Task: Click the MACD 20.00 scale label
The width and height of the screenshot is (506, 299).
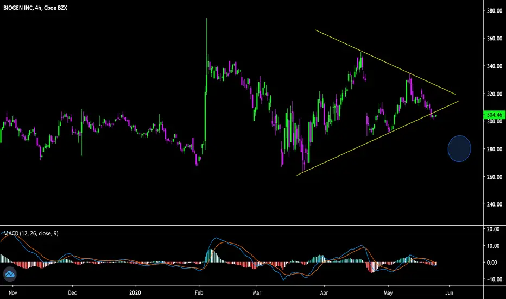Action: (x=493, y=229)
